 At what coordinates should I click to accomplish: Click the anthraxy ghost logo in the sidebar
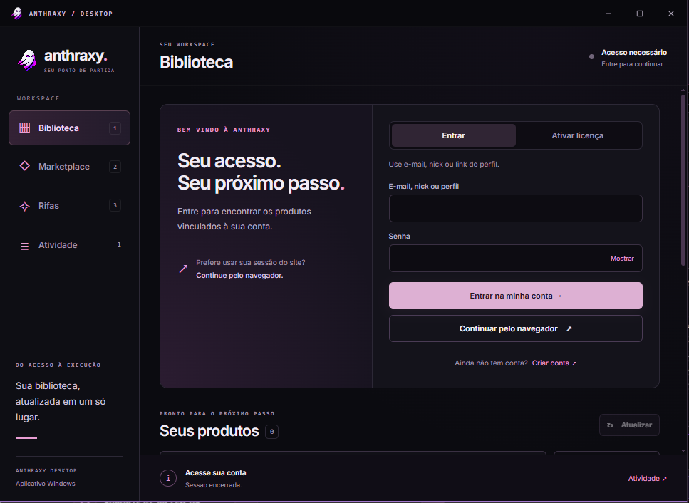click(27, 60)
